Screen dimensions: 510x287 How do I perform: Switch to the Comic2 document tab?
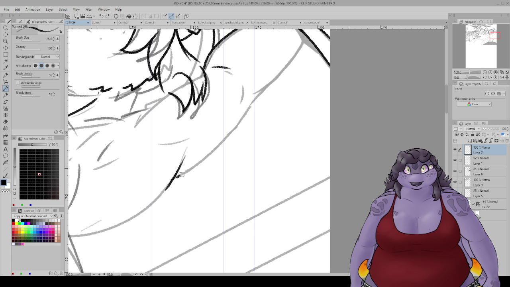pos(124,23)
